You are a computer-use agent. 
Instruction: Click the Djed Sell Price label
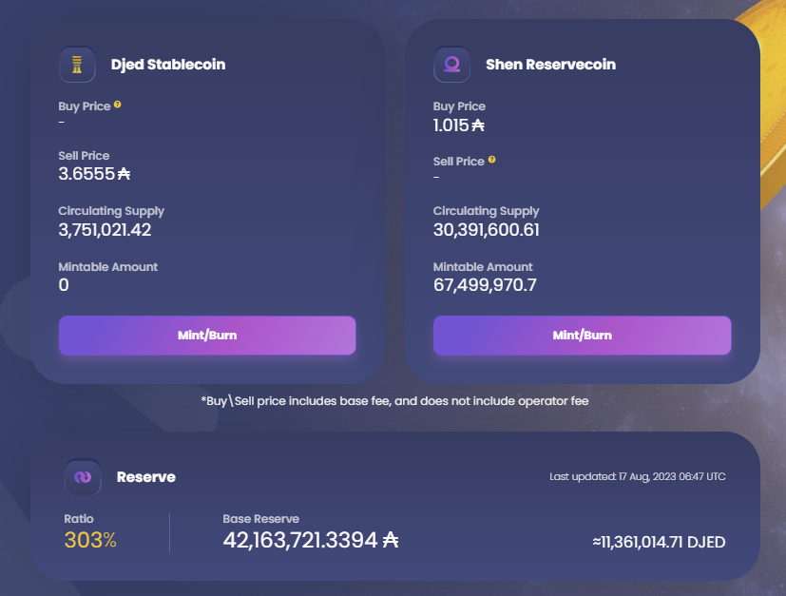[x=84, y=155]
